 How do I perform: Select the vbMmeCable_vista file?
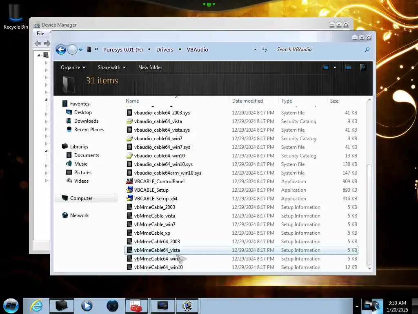pos(155,216)
